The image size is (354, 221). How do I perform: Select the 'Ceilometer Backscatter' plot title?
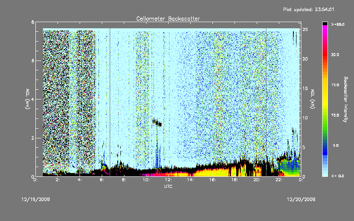pyautogui.click(x=168, y=19)
